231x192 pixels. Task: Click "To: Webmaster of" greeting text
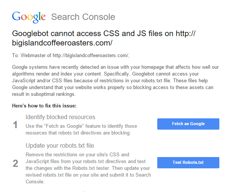coord(32,56)
